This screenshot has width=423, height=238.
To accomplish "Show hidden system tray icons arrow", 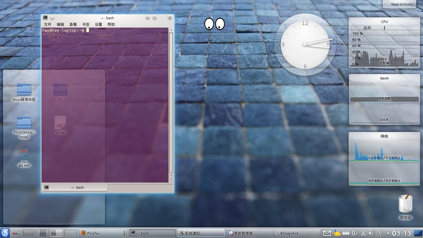I will (388, 233).
